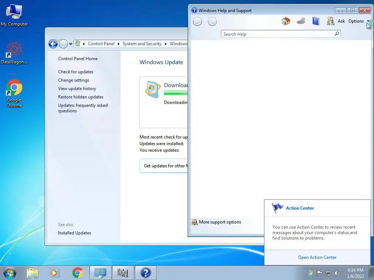Switch to Help and Support taskbar button
Screen dimensions: 374x280
click(146, 273)
